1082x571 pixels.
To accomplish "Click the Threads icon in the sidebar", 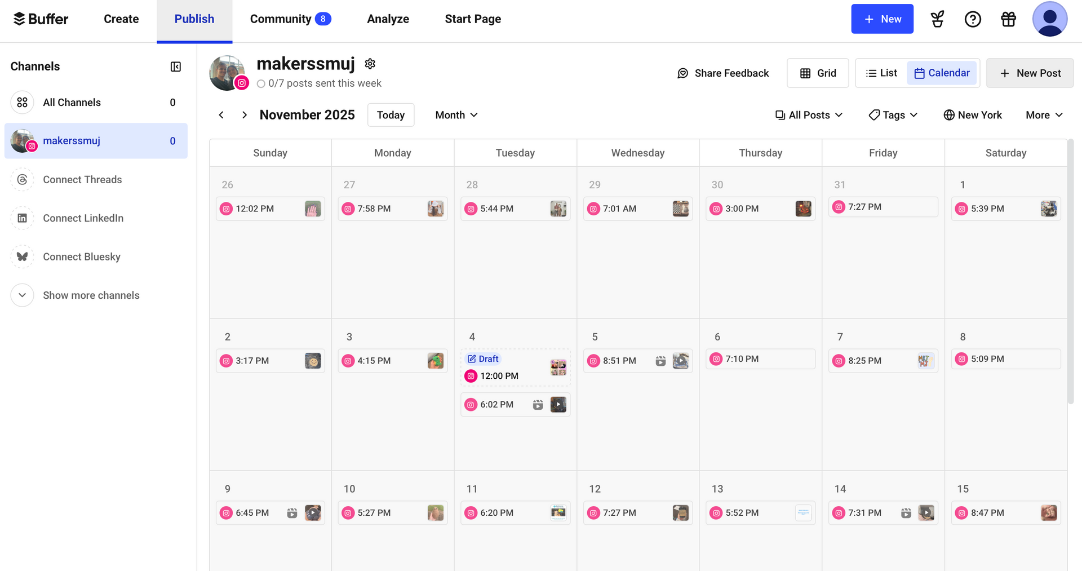I will point(22,179).
